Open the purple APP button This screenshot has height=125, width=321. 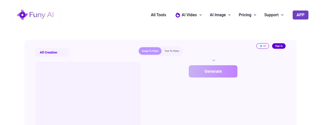[x=300, y=15]
